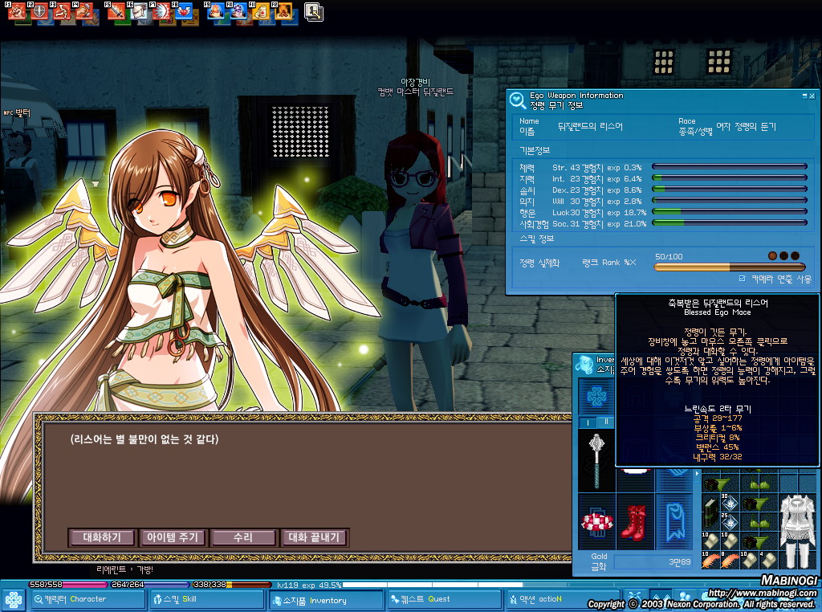Click the F11 first aid bottle icon

261,11
